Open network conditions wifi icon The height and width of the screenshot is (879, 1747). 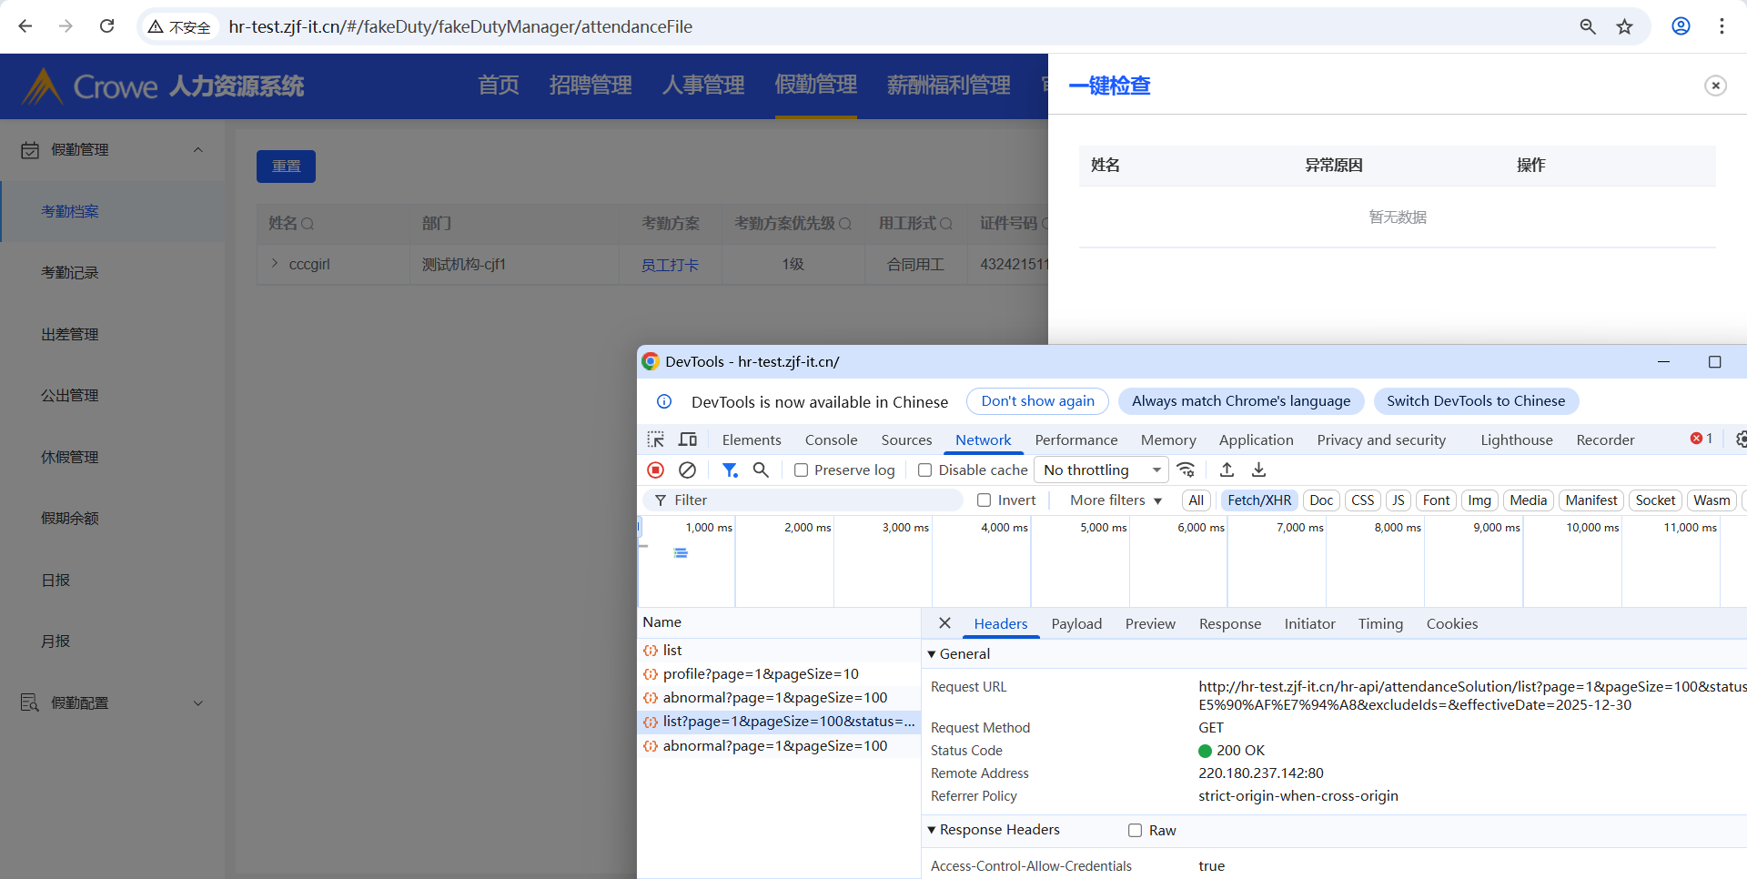coord(1186,470)
